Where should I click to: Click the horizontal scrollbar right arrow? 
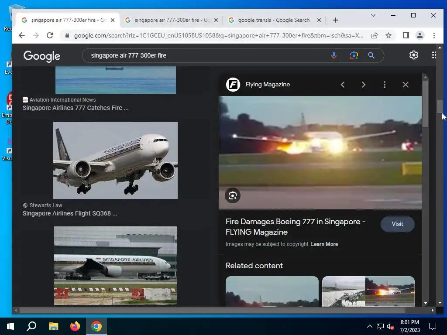433,311
